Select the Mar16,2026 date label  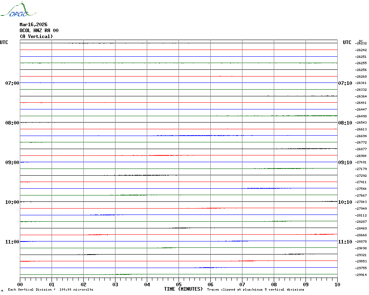pos(33,25)
